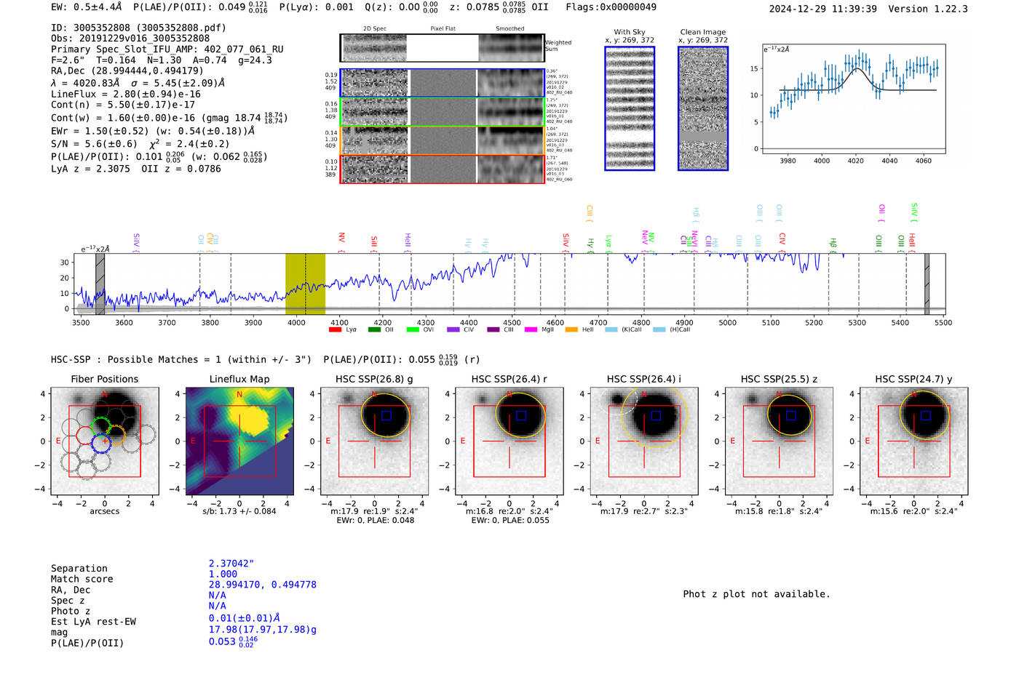
Task: Click the Cont(n) = 5.50(±0.17)e-17 line
Action: point(123,105)
